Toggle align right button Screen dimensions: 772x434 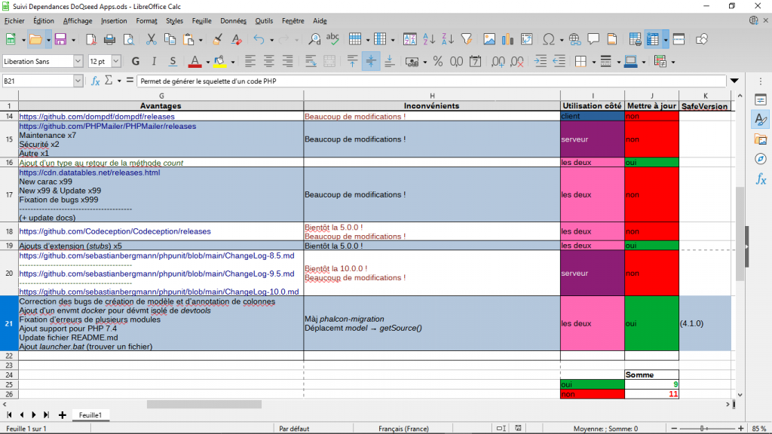pos(287,62)
